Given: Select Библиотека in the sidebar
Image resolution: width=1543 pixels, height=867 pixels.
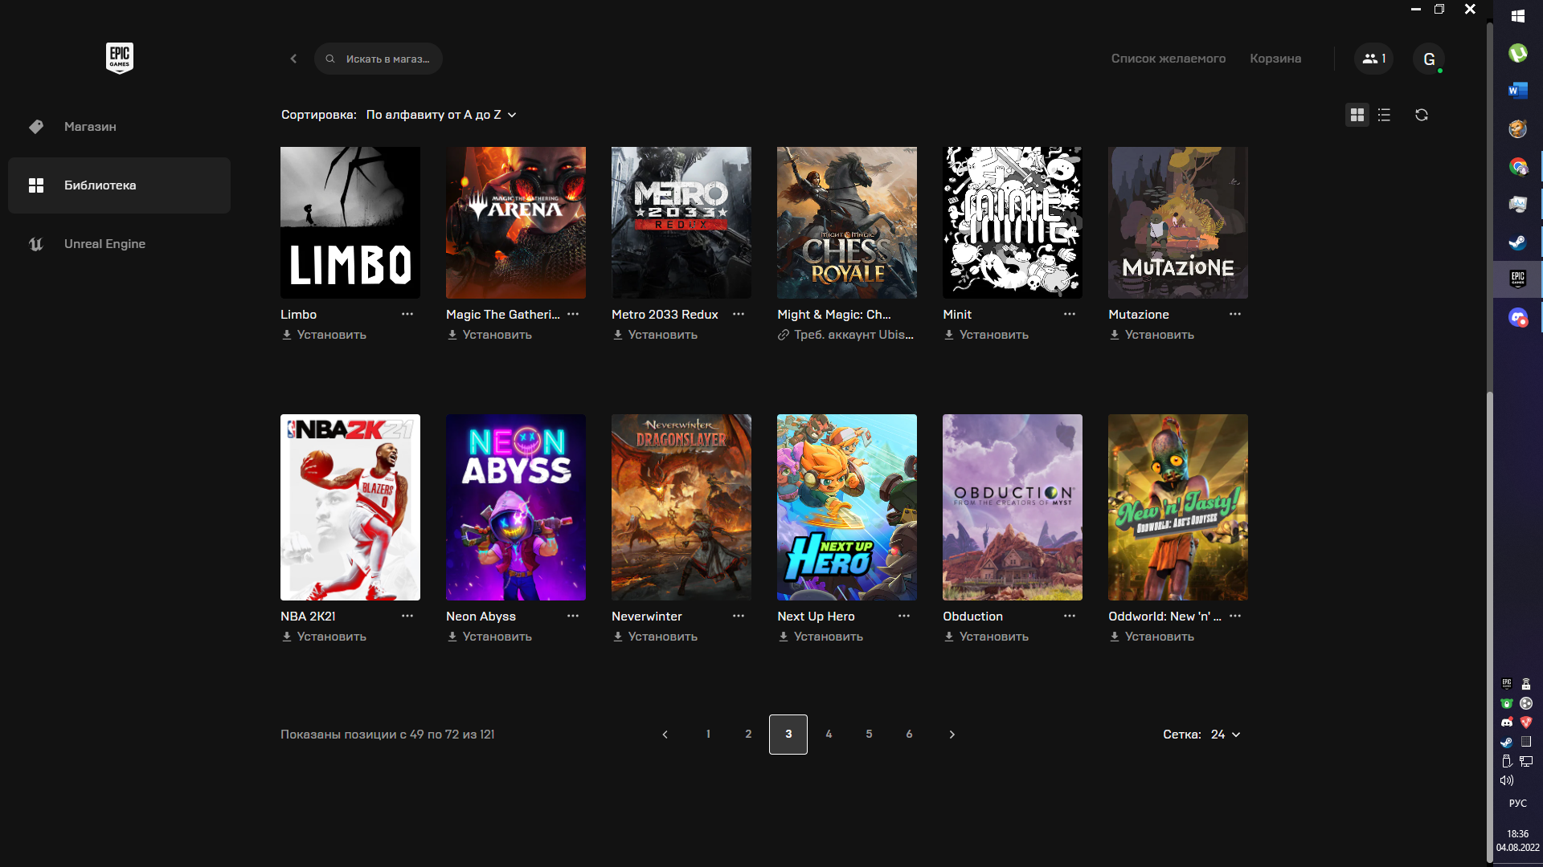Looking at the screenshot, I should coord(119,185).
